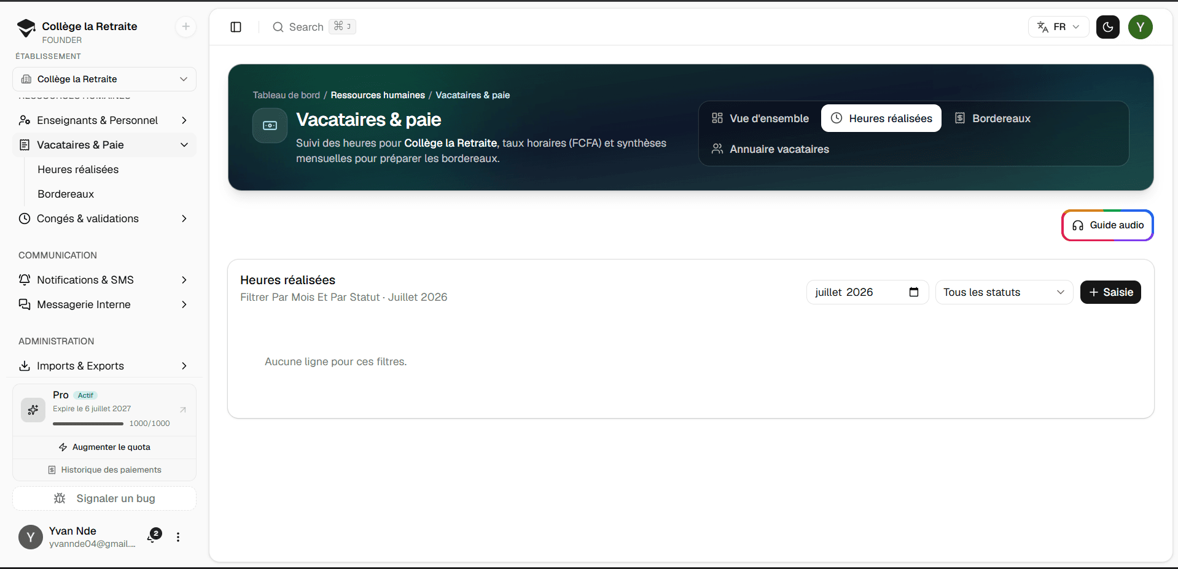Click the Saisie button
Image resolution: width=1178 pixels, height=569 pixels.
[1110, 292]
